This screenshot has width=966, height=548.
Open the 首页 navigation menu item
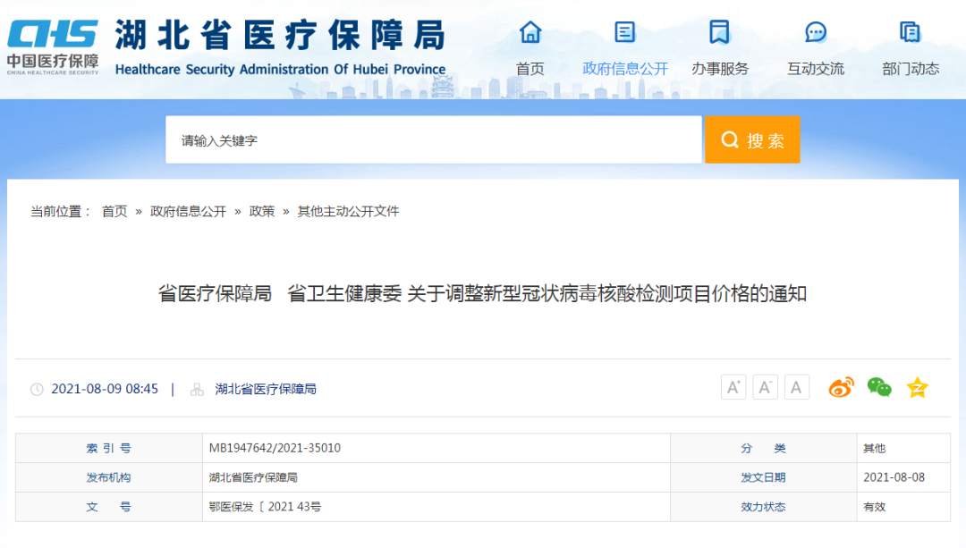pyautogui.click(x=530, y=68)
